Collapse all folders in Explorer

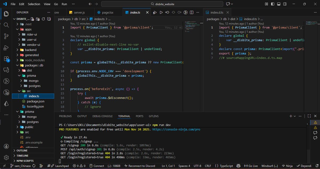49,19
